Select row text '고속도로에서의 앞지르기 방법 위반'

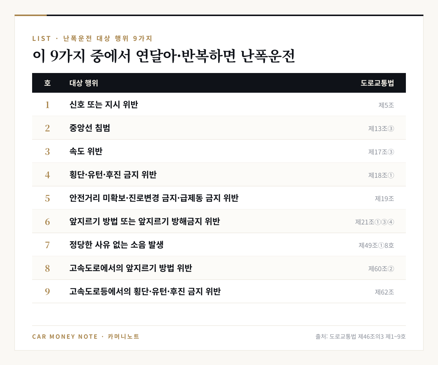tap(131, 268)
